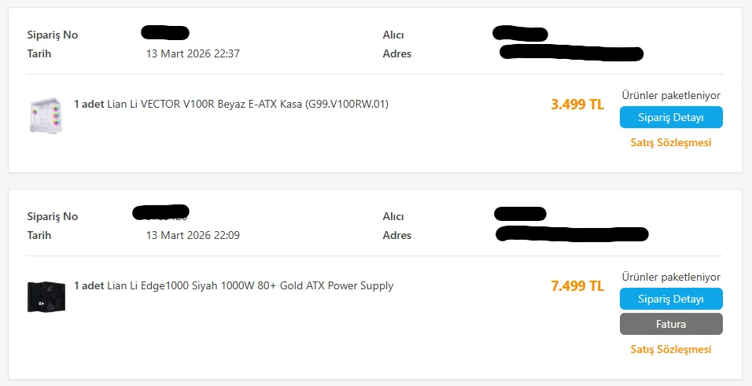Click the "1 adet" quantity on the Edge1000 row

89,285
